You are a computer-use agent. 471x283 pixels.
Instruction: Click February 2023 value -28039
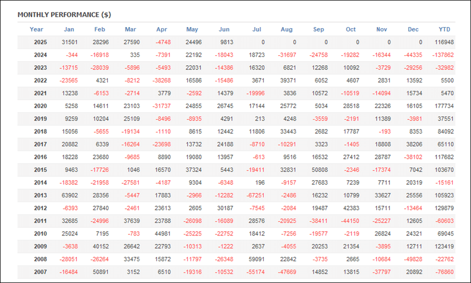click(x=100, y=68)
